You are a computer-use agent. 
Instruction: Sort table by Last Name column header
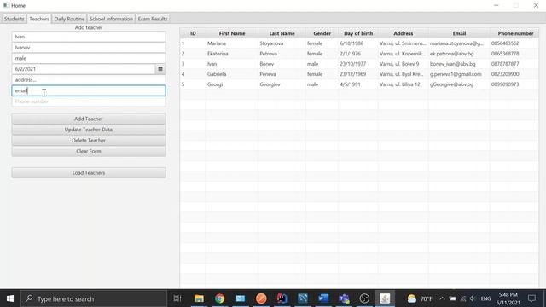click(x=282, y=33)
